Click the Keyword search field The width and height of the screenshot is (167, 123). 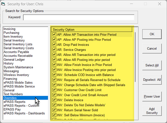pyautogui.click(x=79, y=17)
